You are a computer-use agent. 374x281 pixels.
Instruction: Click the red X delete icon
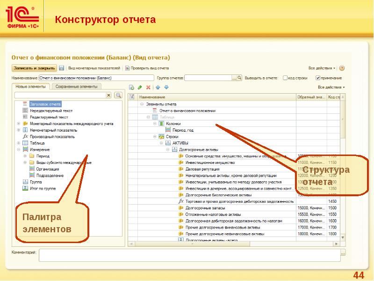pyautogui.click(x=148, y=87)
